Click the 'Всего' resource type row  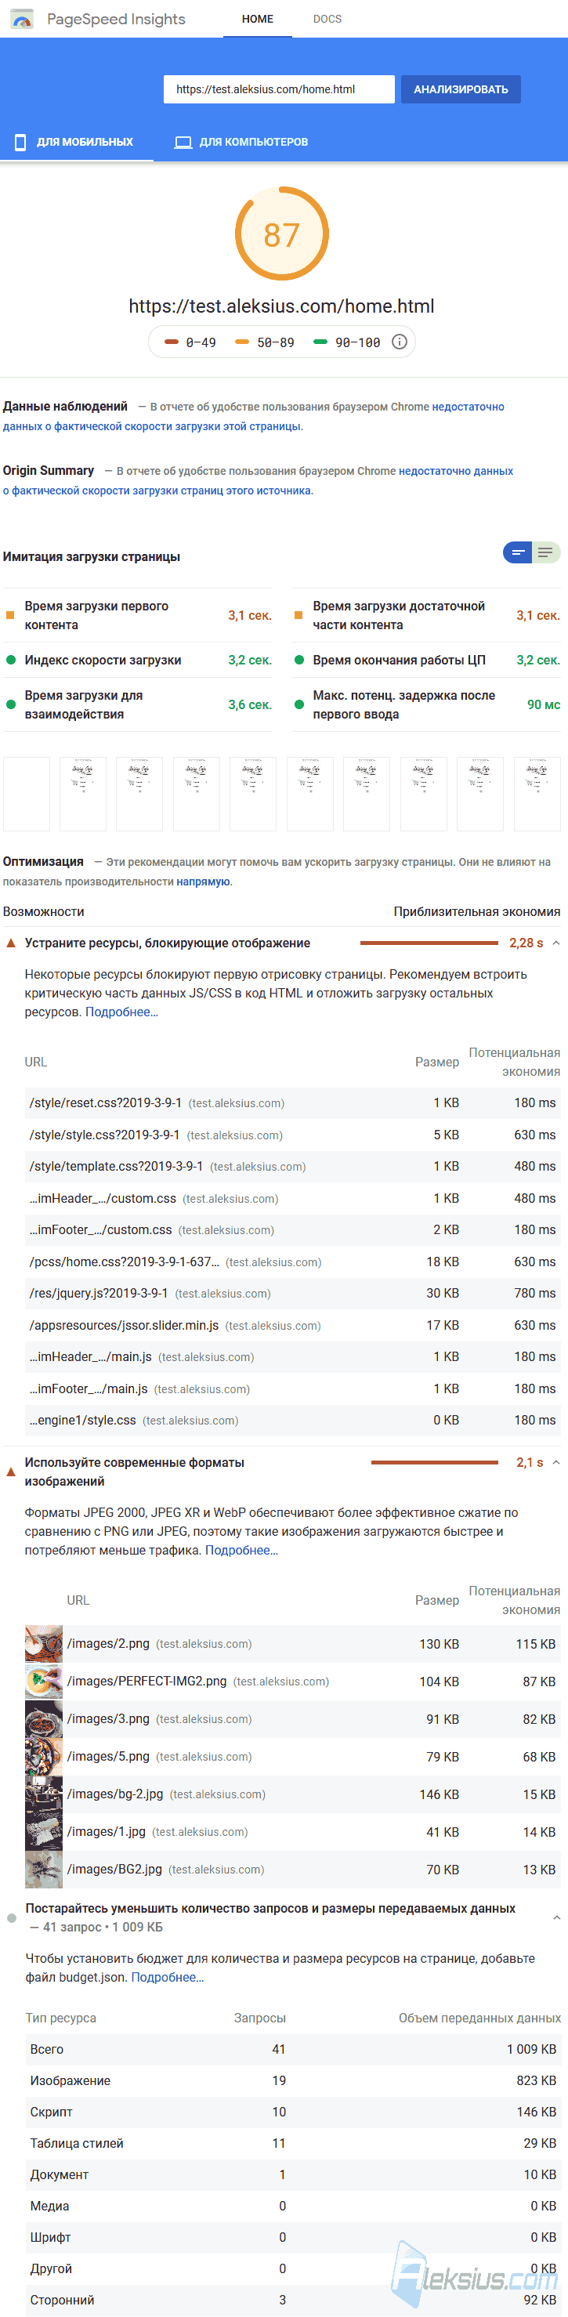click(293, 2049)
